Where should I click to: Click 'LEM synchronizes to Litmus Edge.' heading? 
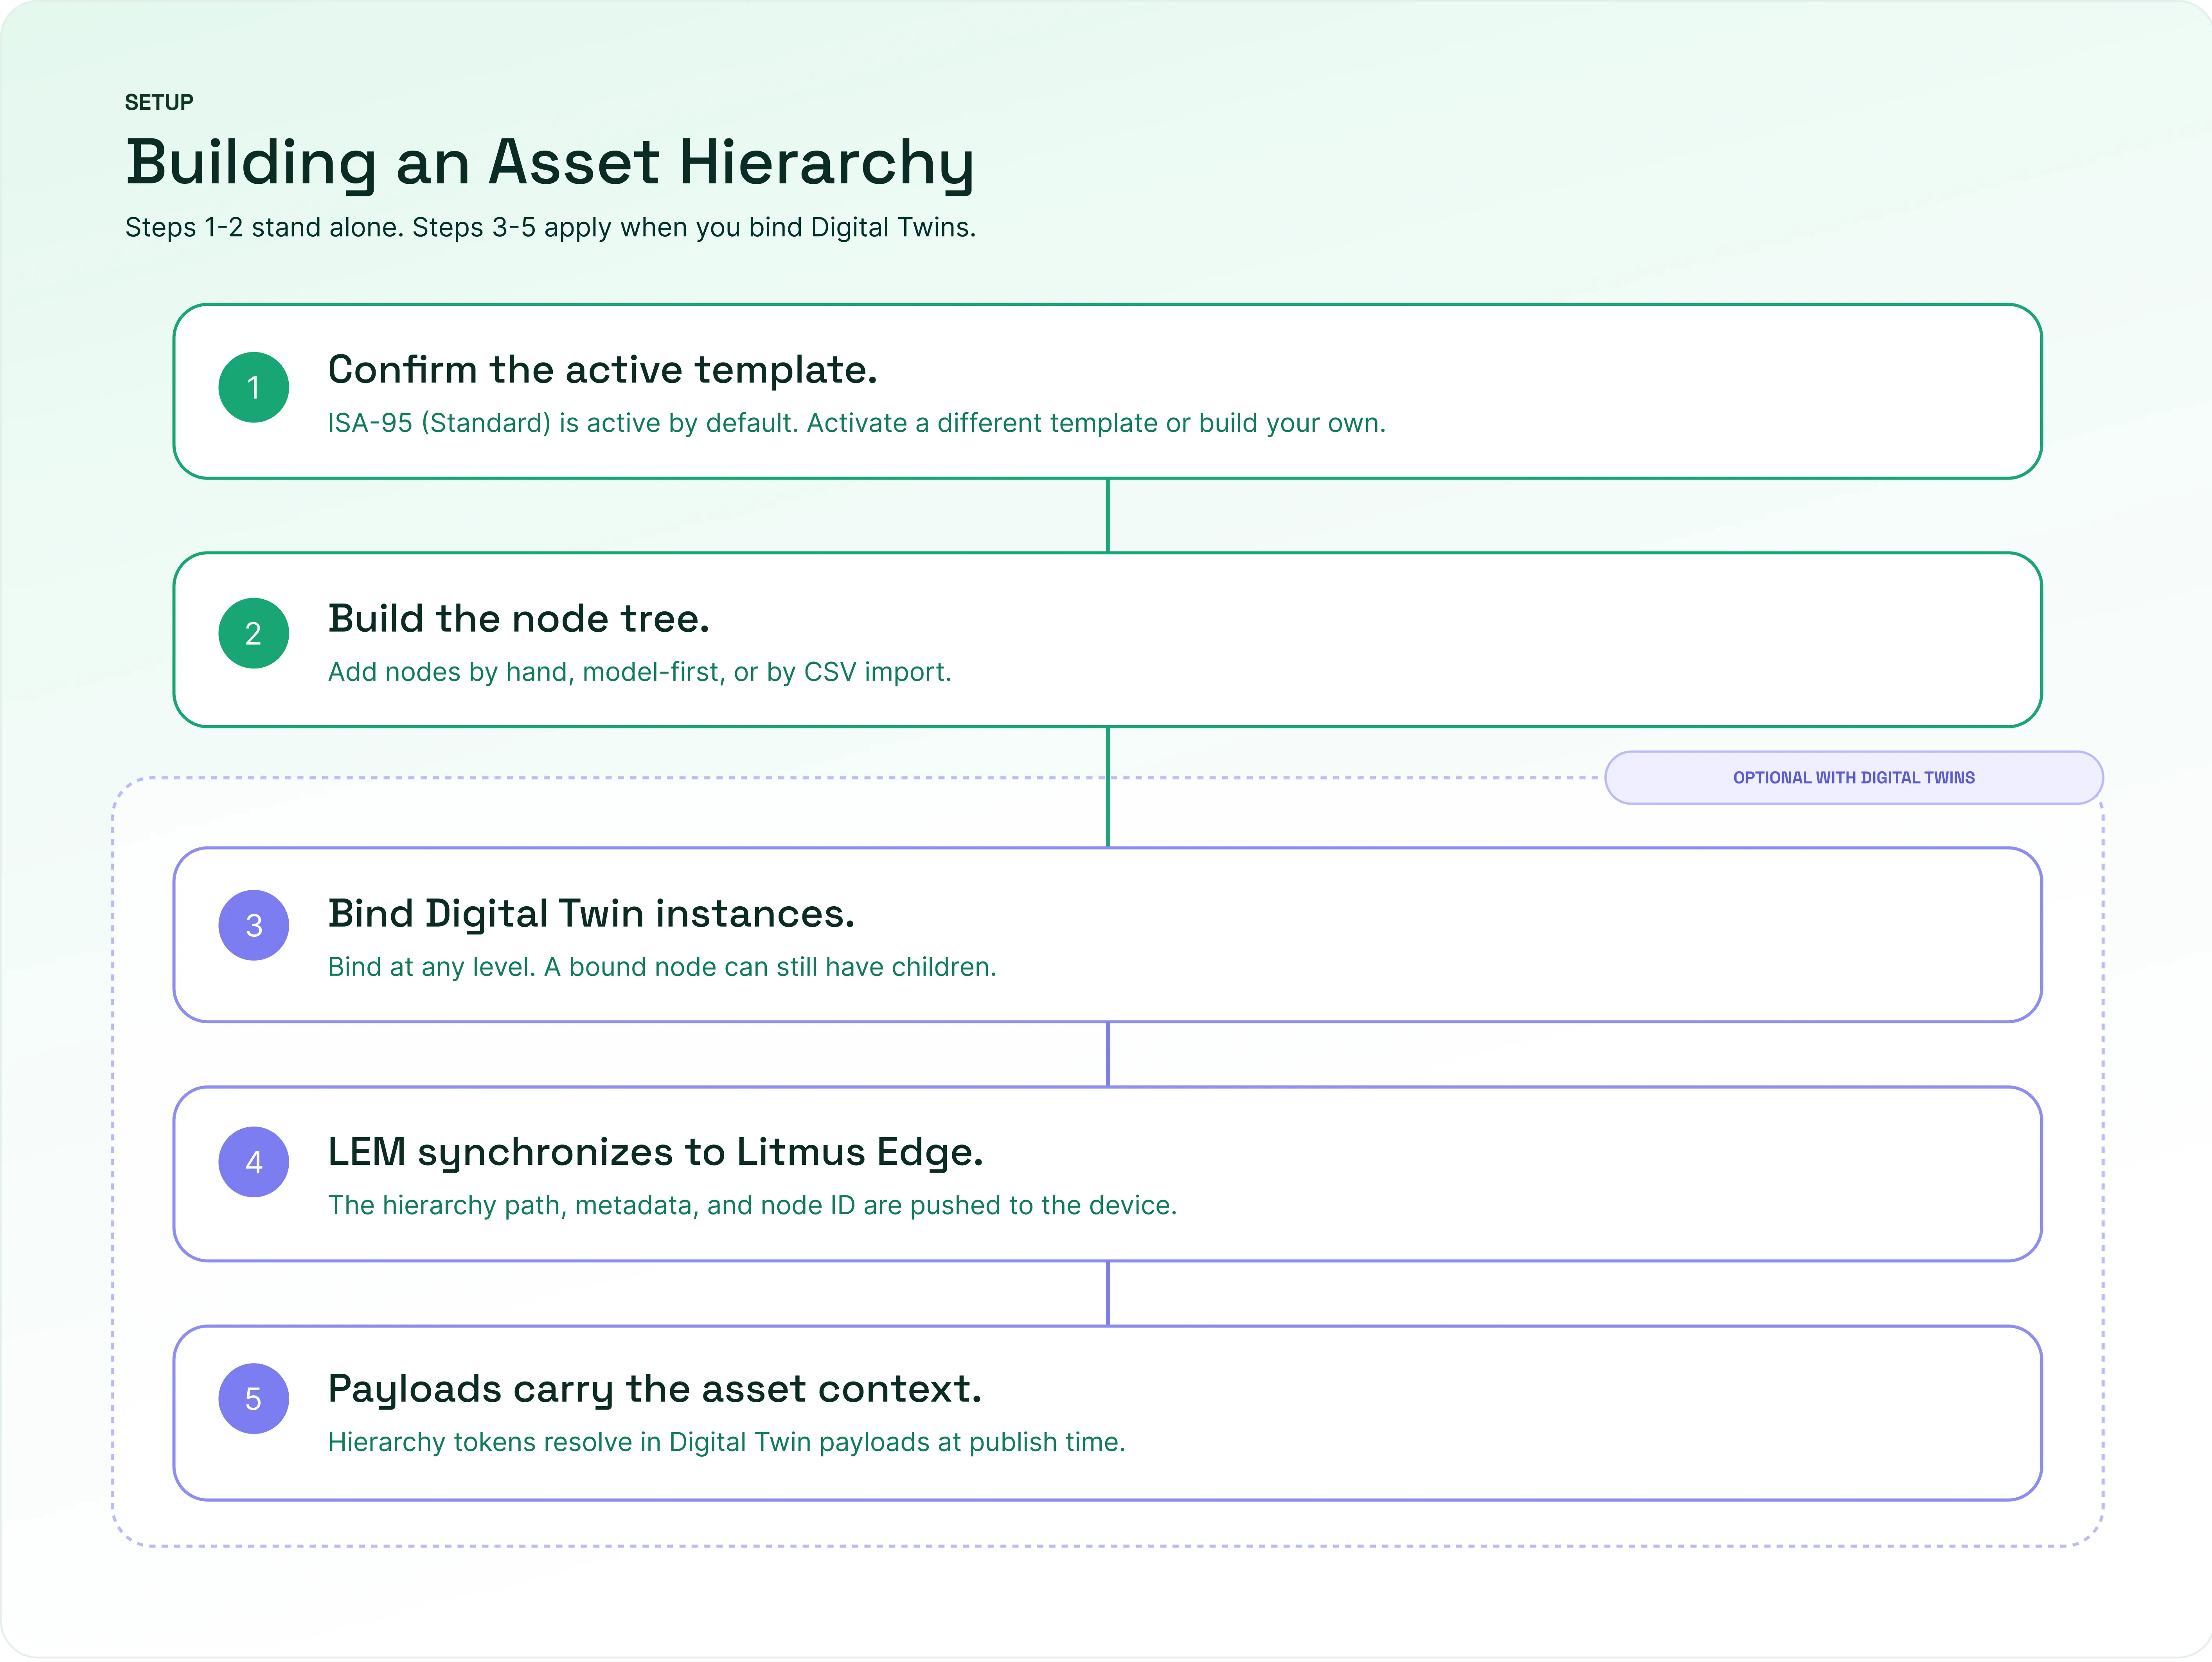pyautogui.click(x=656, y=1153)
